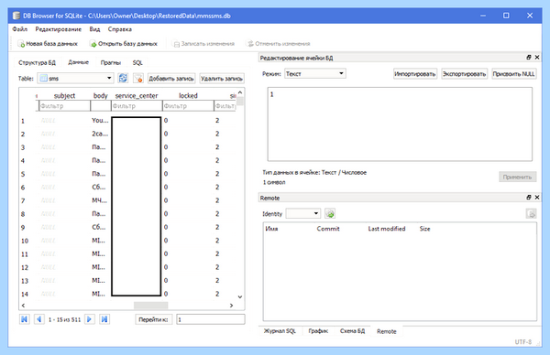Click the Size column header in Remote panel

click(x=424, y=229)
